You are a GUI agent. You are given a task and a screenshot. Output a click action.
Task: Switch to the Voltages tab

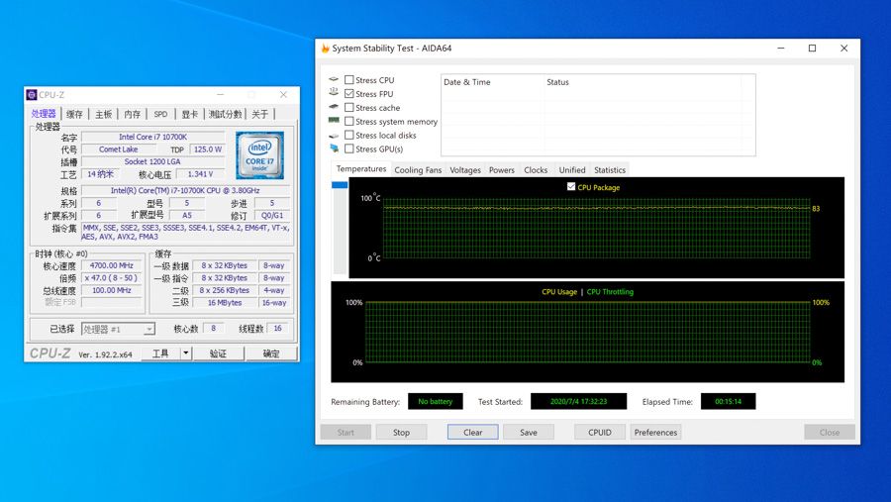(464, 170)
